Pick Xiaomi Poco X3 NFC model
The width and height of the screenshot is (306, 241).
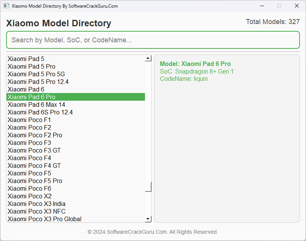(x=37, y=211)
